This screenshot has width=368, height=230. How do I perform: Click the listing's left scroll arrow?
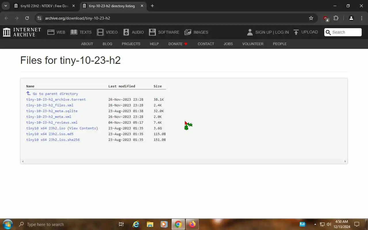pyautogui.click(x=23, y=161)
